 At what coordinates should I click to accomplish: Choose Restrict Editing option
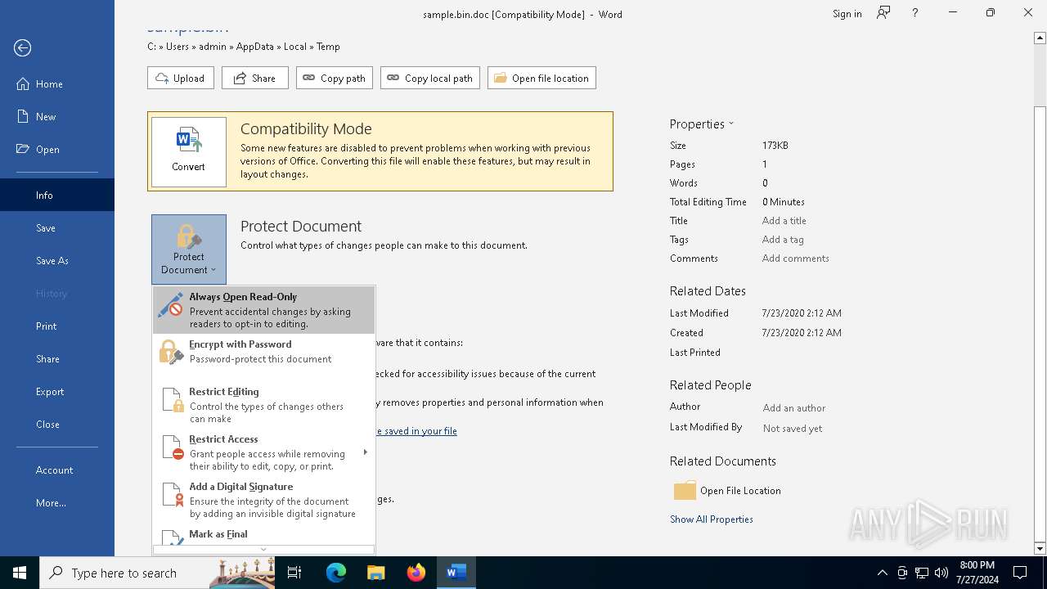[263, 405]
